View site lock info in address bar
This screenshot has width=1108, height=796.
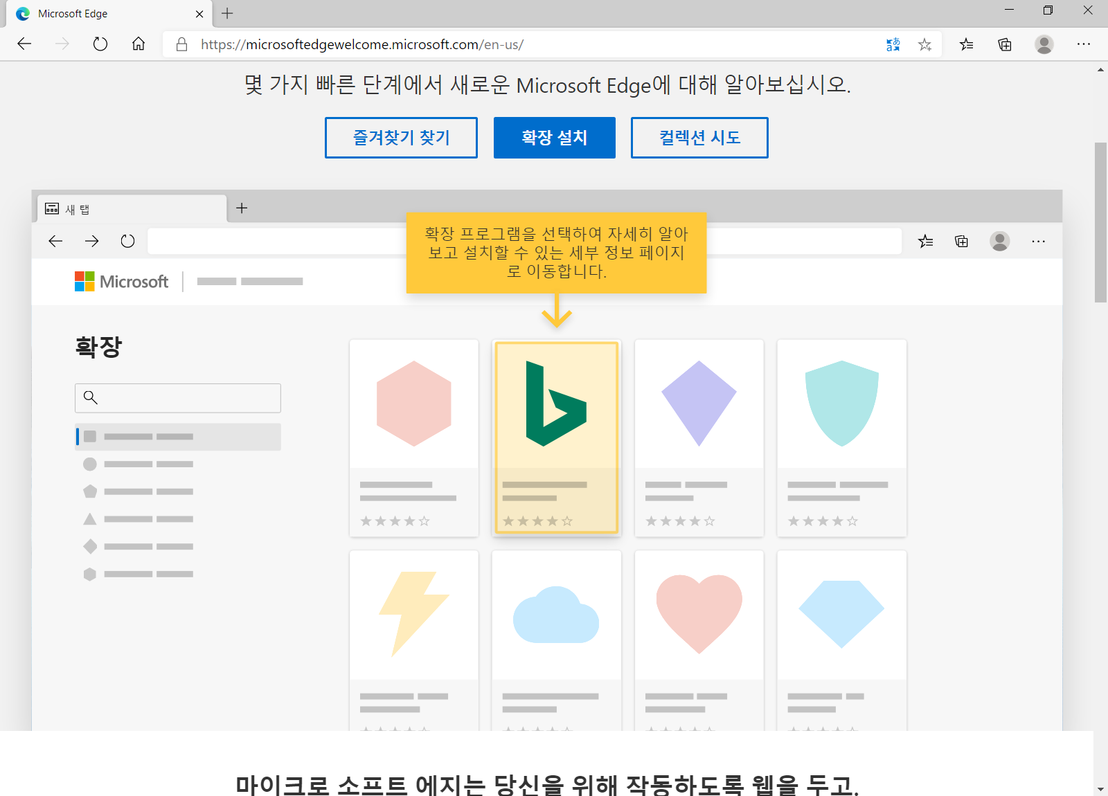tap(181, 44)
